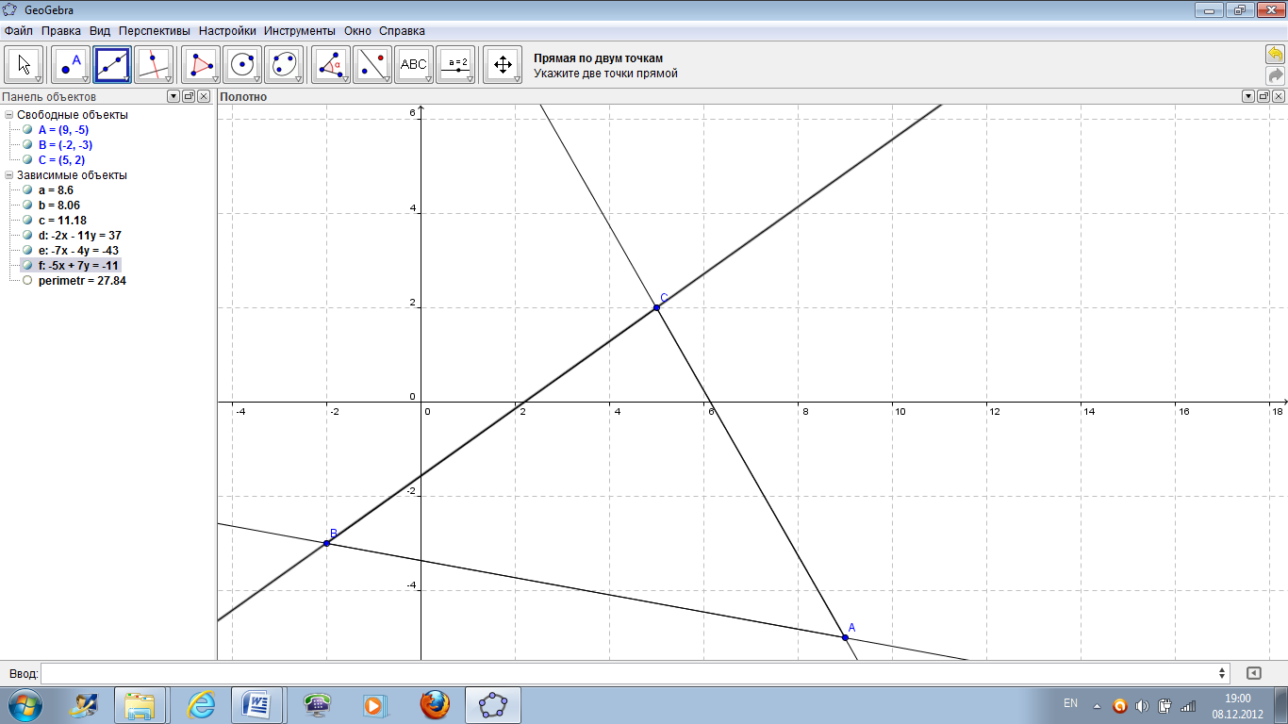Open the Полотно view dropdown arrow
This screenshot has height=724, width=1288.
1248,96
